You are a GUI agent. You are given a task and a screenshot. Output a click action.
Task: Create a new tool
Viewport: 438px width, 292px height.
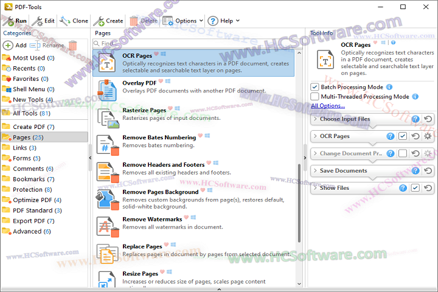pyautogui.click(x=108, y=21)
